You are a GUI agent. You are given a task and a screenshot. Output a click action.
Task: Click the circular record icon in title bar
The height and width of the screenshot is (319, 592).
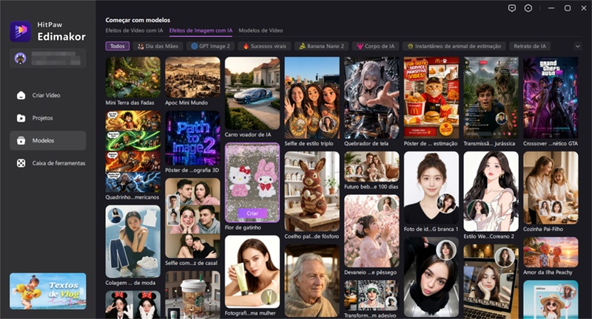[x=528, y=8]
